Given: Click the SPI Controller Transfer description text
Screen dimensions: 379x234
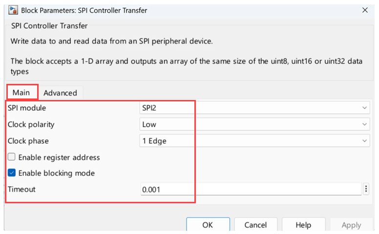Looking at the screenshot, I should [x=111, y=41].
